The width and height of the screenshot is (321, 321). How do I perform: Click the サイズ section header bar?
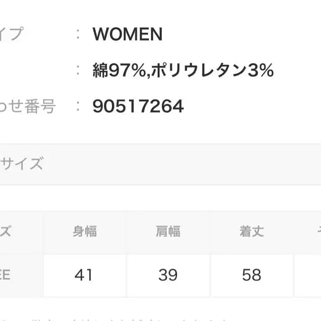pyautogui.click(x=160, y=164)
